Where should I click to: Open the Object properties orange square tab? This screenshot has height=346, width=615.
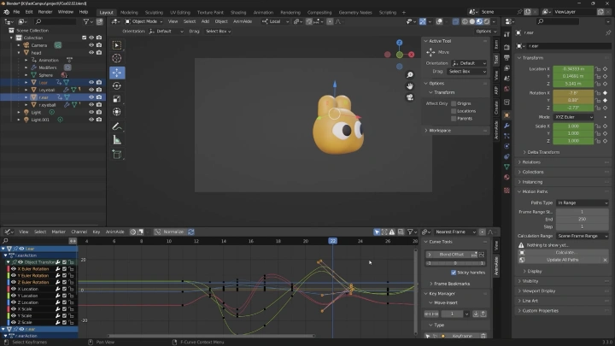(x=507, y=115)
